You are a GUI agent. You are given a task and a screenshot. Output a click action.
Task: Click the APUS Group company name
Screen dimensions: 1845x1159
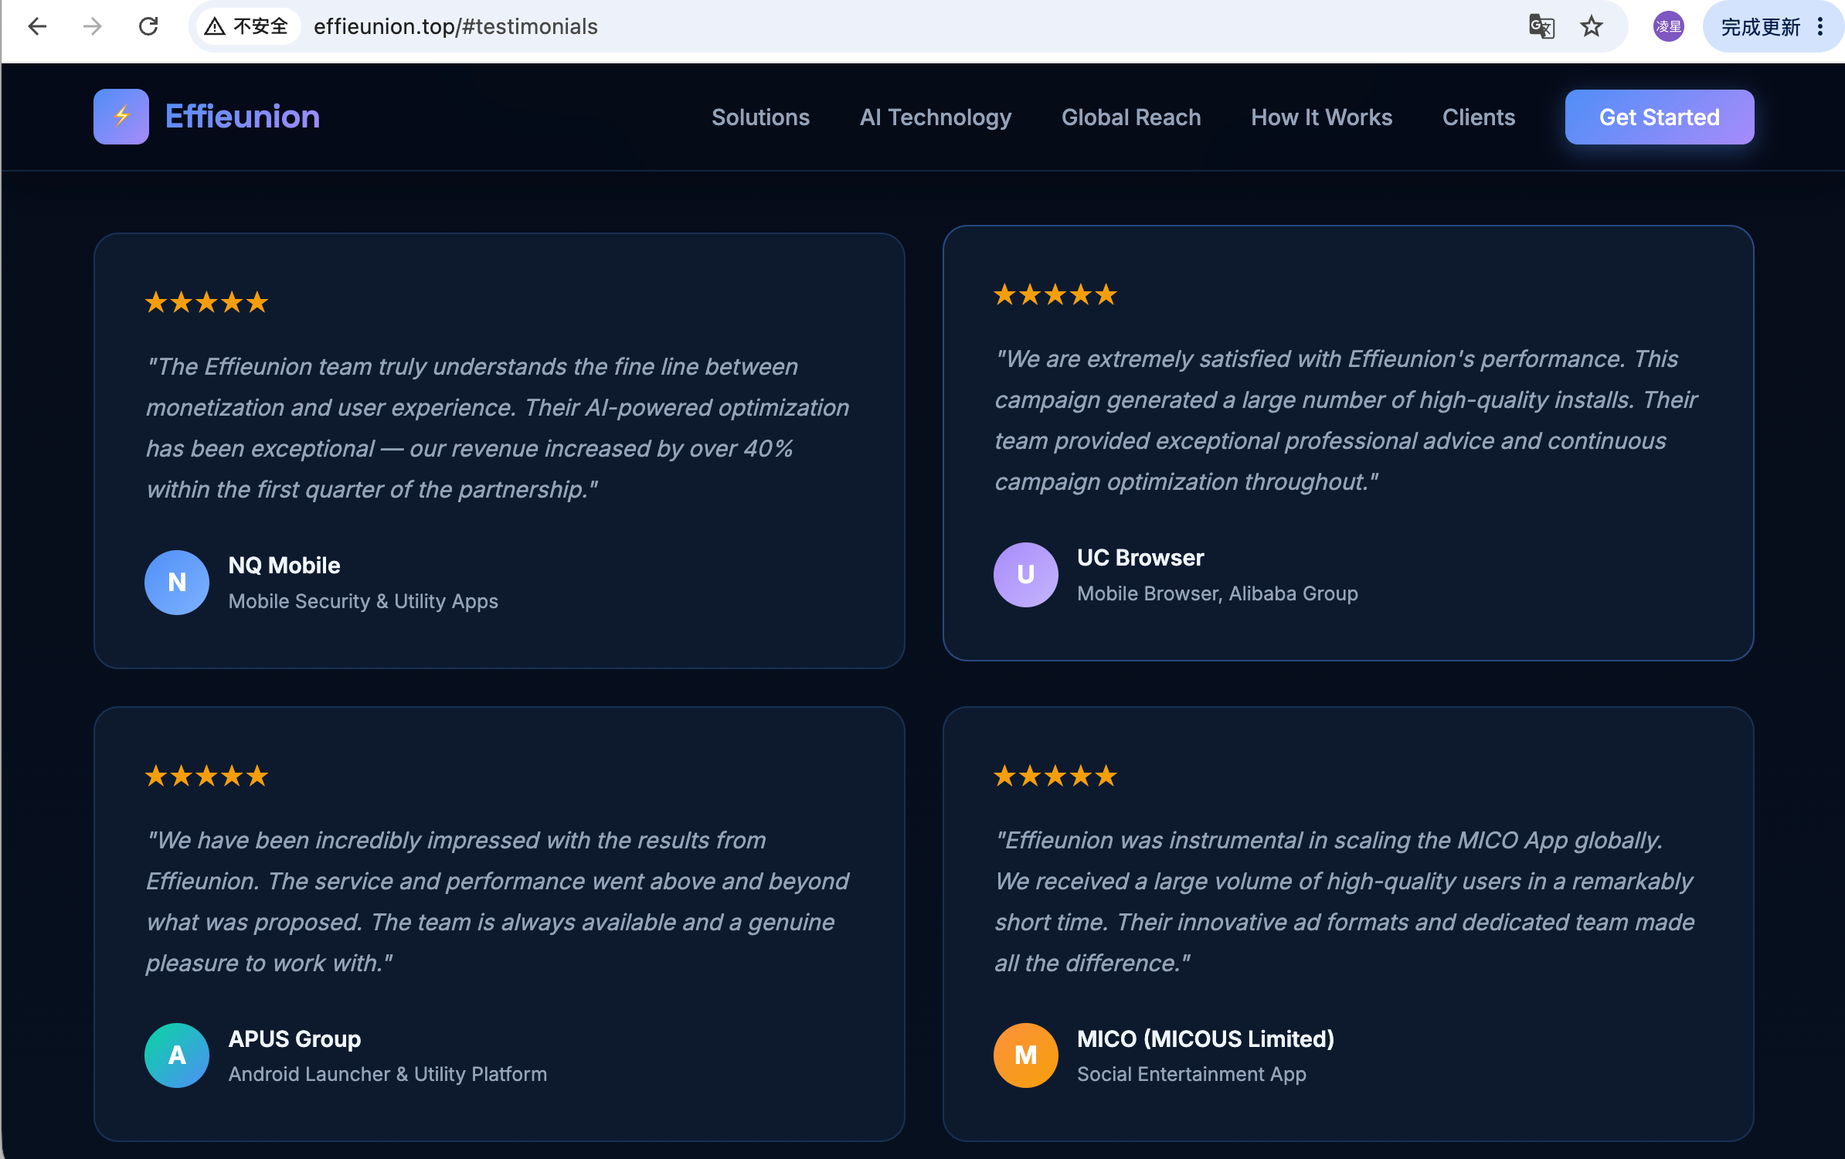[294, 1039]
